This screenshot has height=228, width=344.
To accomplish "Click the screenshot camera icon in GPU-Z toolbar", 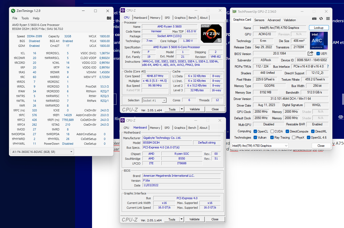I will click(314, 19).
